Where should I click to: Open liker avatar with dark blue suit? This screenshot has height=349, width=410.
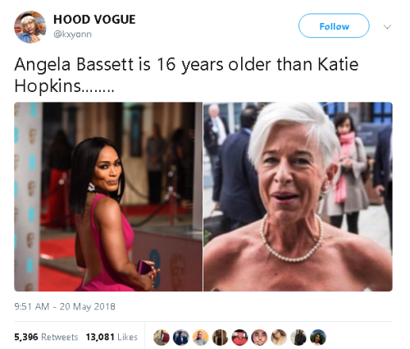coord(180,338)
